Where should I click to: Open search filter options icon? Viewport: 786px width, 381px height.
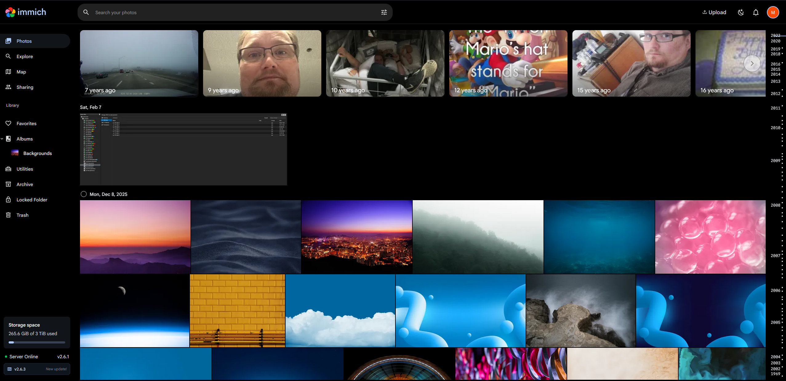pyautogui.click(x=384, y=12)
